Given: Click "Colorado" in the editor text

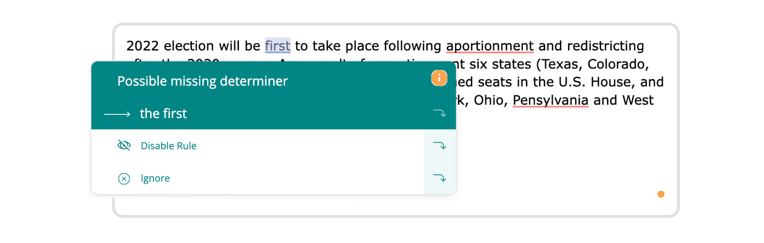Looking at the screenshot, I should pyautogui.click(x=618, y=64).
